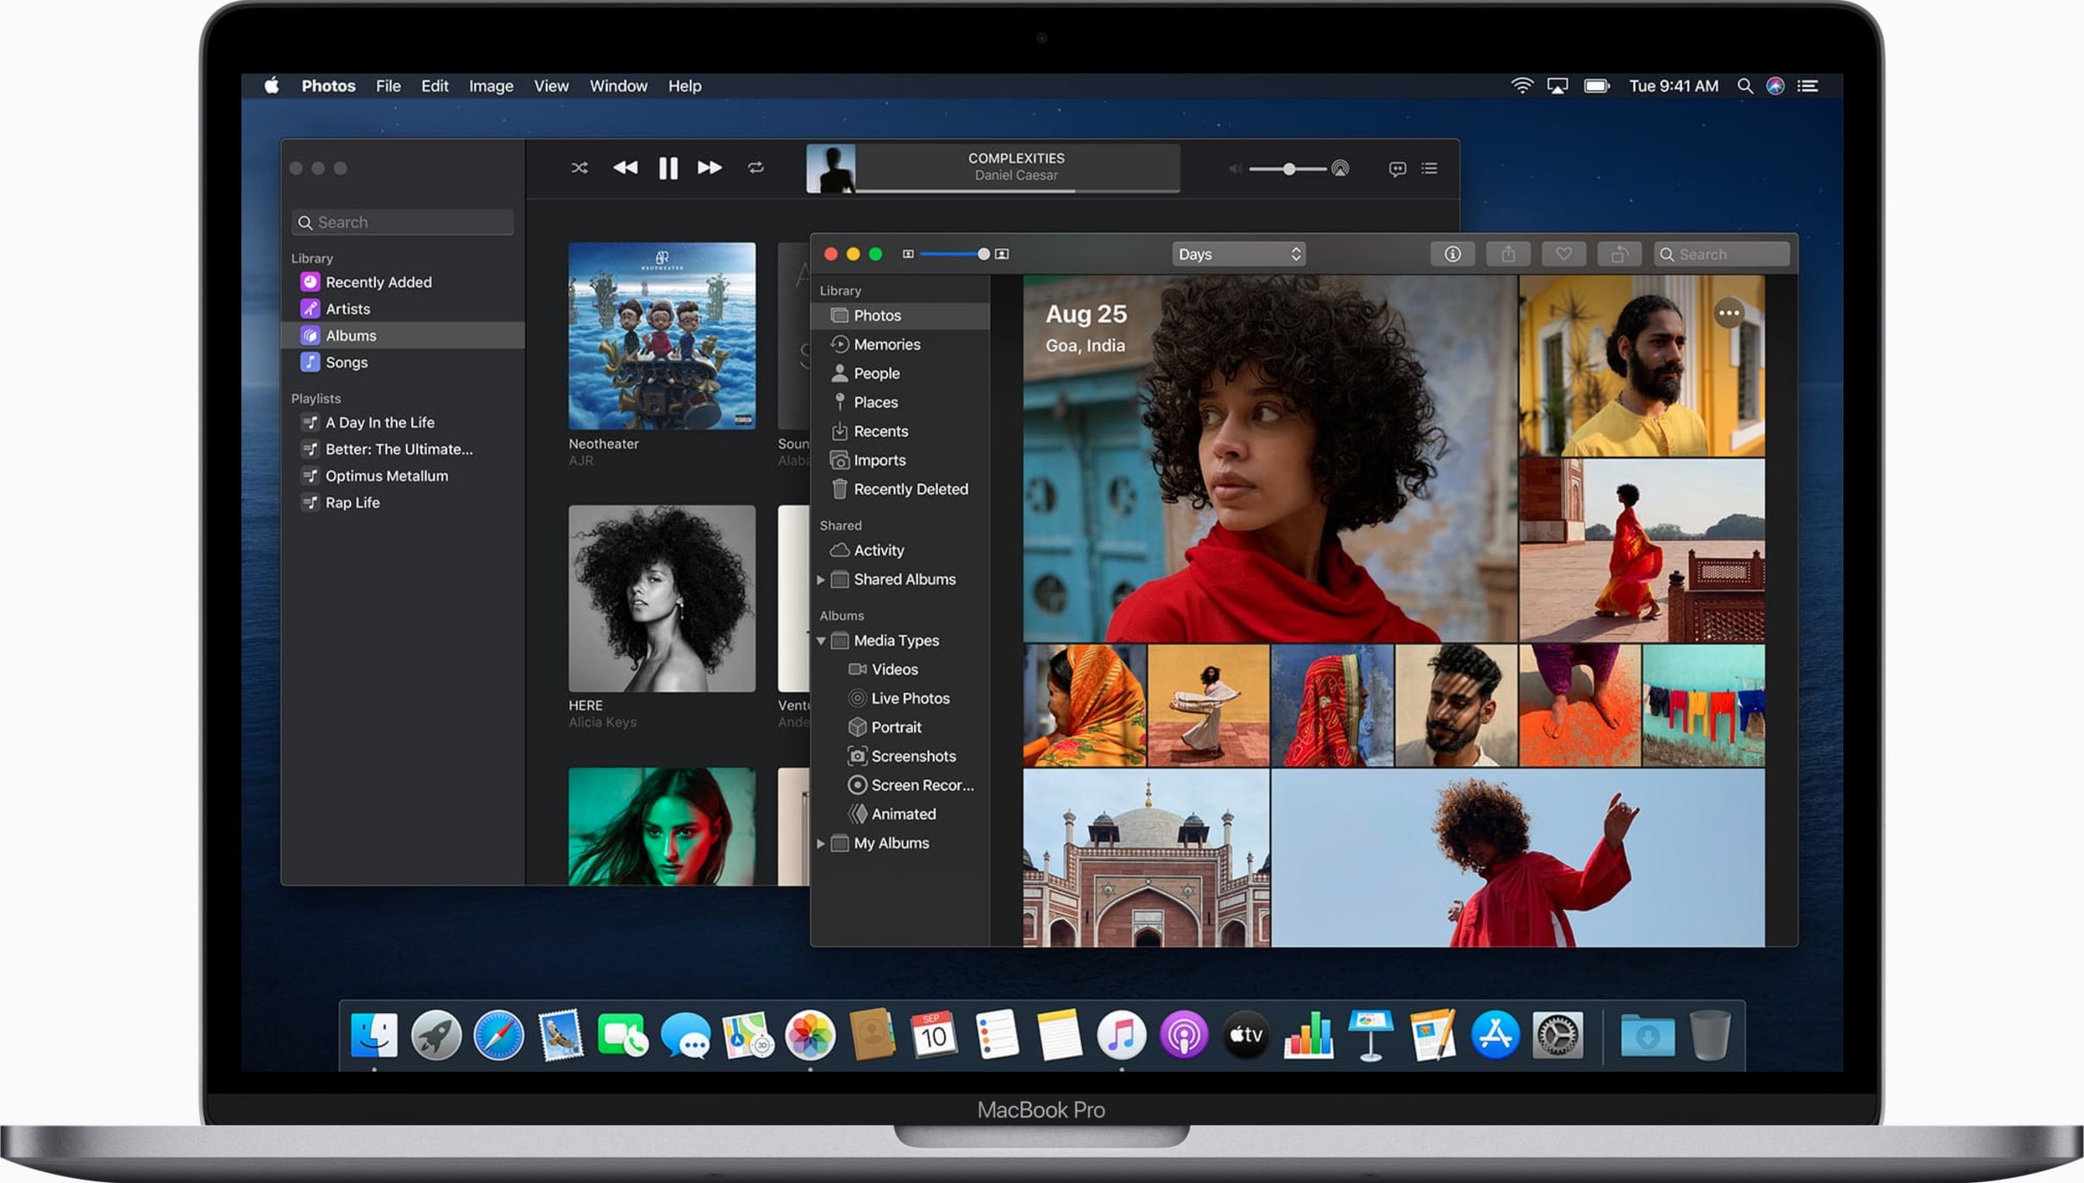This screenshot has height=1183, width=2084.
Task: Open the Image menu in the menu bar
Action: pos(490,85)
